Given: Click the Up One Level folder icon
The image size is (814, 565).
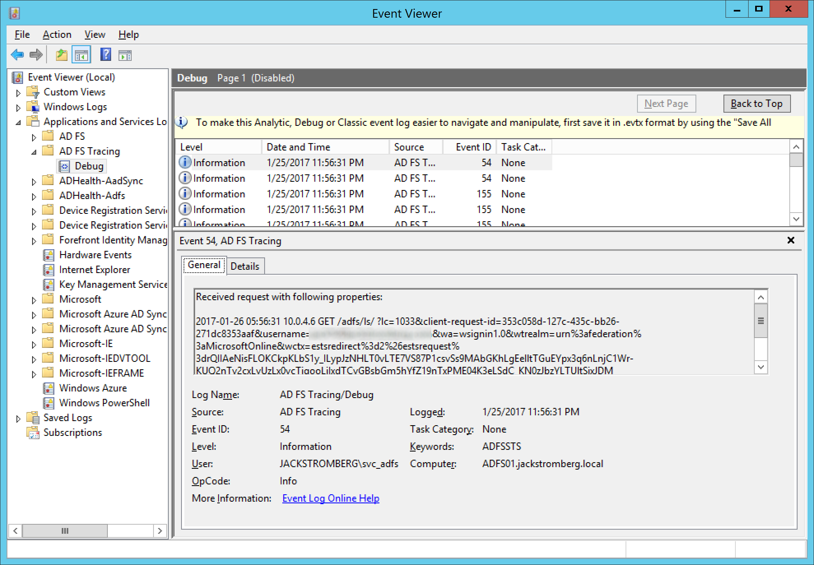Looking at the screenshot, I should [x=61, y=55].
